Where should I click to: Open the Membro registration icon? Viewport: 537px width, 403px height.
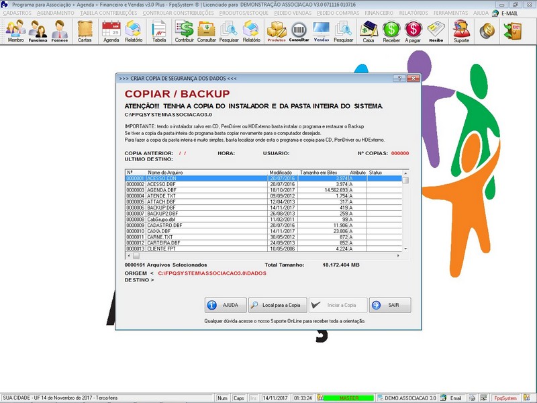pos(15,31)
